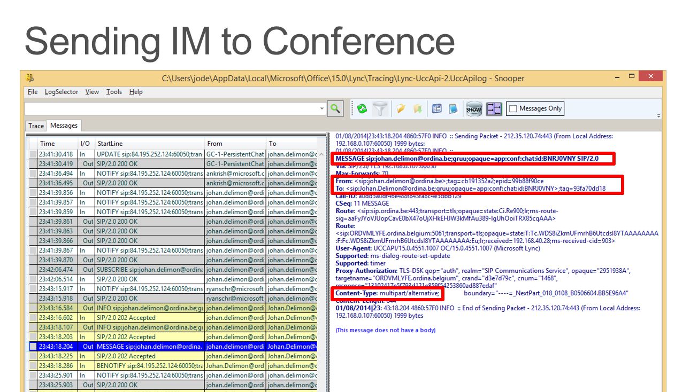Click the green magnifier search button
Viewport: 698px width, 392px height.
pos(335,108)
